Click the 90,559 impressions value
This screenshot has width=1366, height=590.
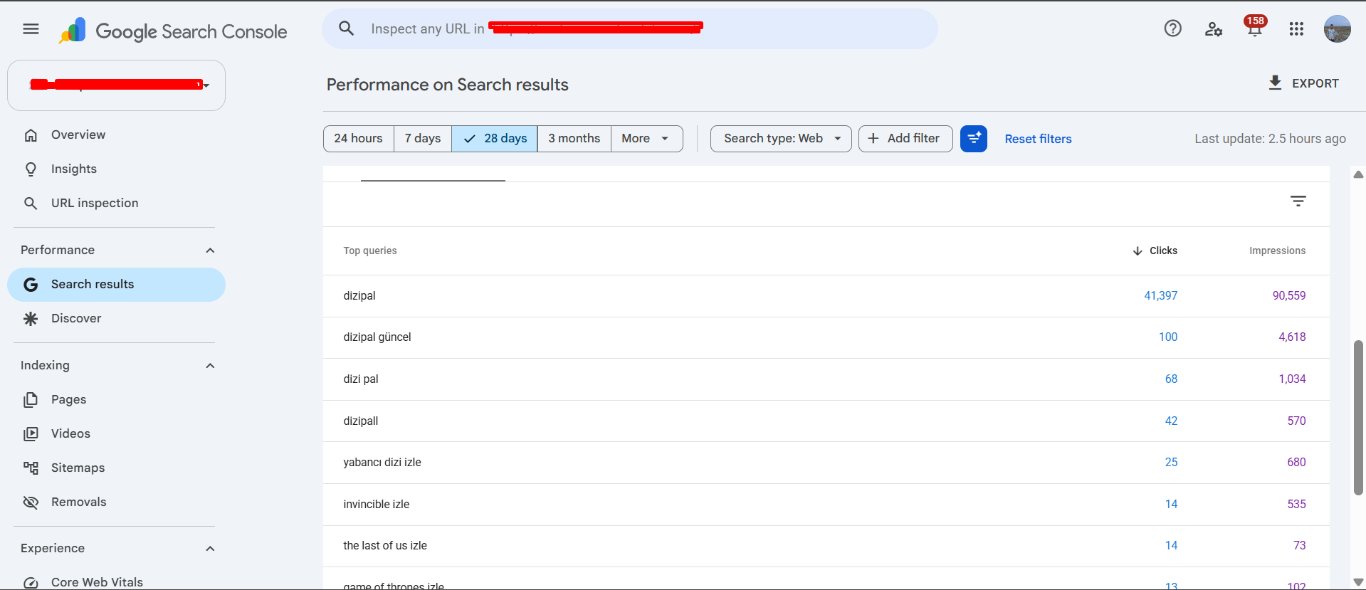[x=1289, y=296]
